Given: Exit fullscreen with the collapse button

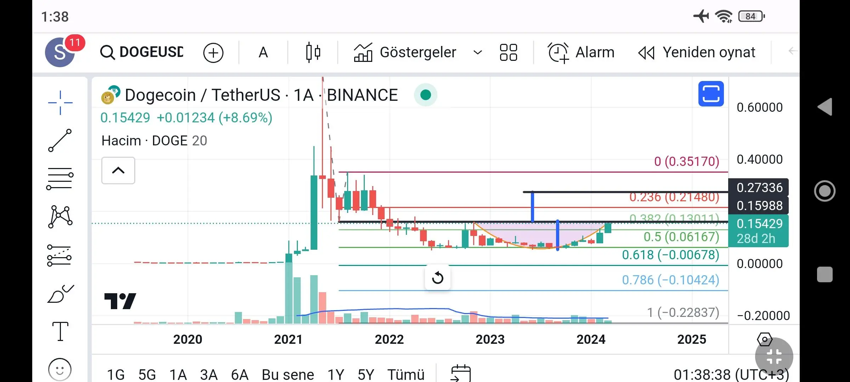Looking at the screenshot, I should 774,356.
